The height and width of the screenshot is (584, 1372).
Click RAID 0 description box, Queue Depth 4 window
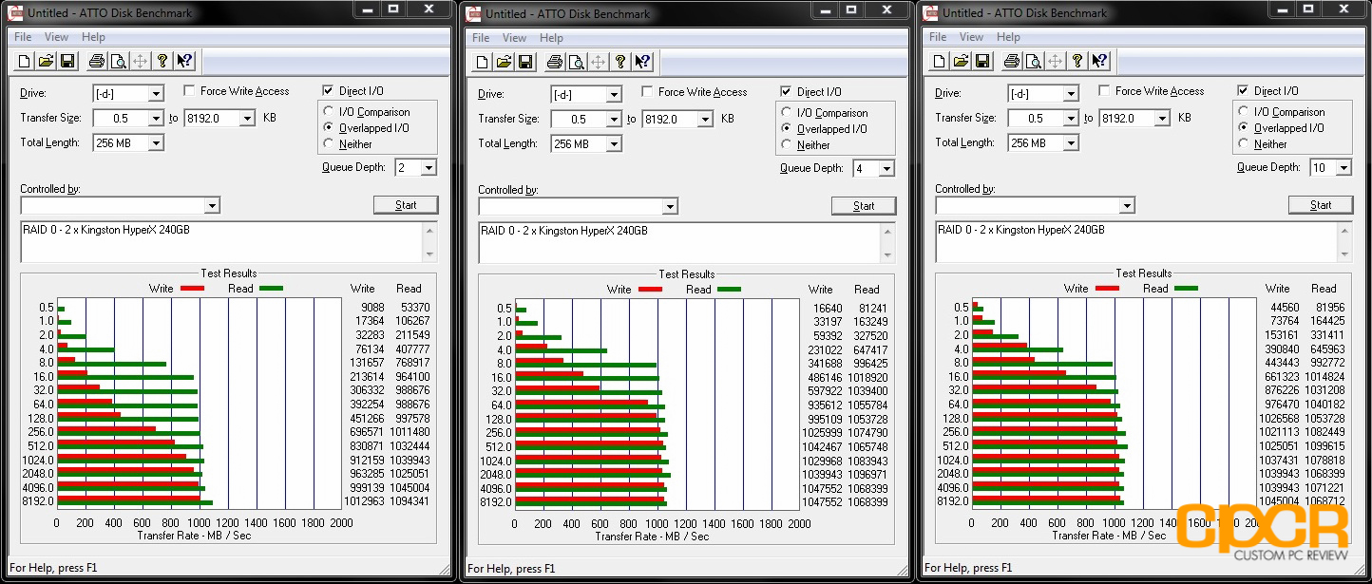(687, 243)
